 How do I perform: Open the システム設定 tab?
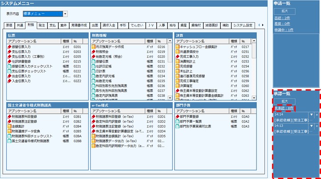pos(244,25)
